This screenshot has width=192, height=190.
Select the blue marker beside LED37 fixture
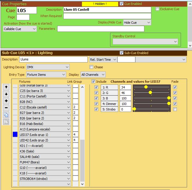pos(15,135)
